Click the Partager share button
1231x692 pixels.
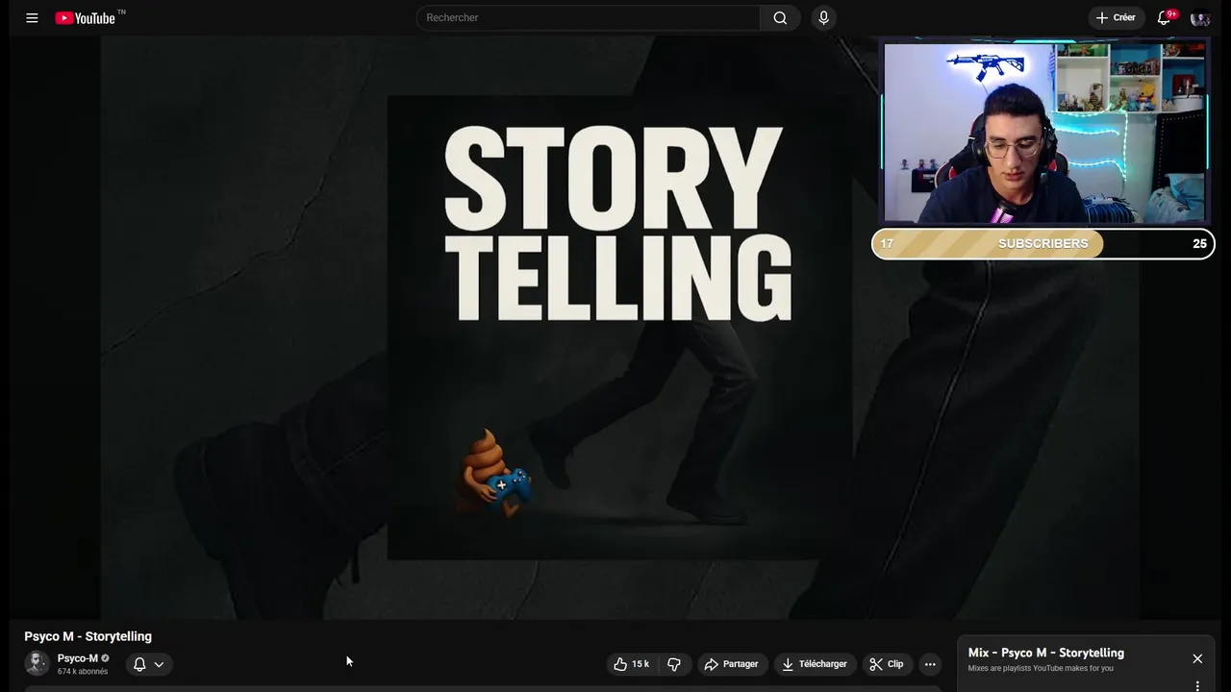732,664
